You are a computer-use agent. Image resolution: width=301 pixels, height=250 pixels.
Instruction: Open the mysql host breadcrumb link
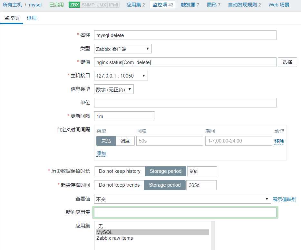pos(35,5)
